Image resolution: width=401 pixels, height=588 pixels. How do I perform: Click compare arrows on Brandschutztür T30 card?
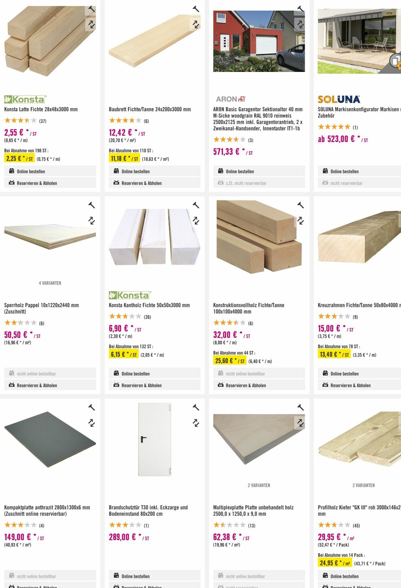coord(196,423)
